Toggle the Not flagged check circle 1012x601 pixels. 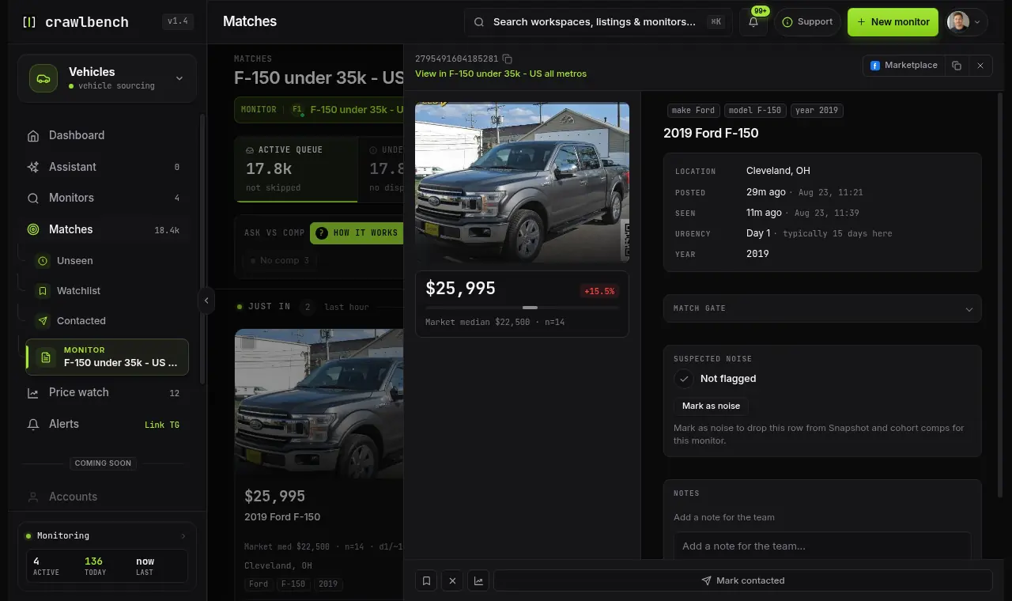684,379
